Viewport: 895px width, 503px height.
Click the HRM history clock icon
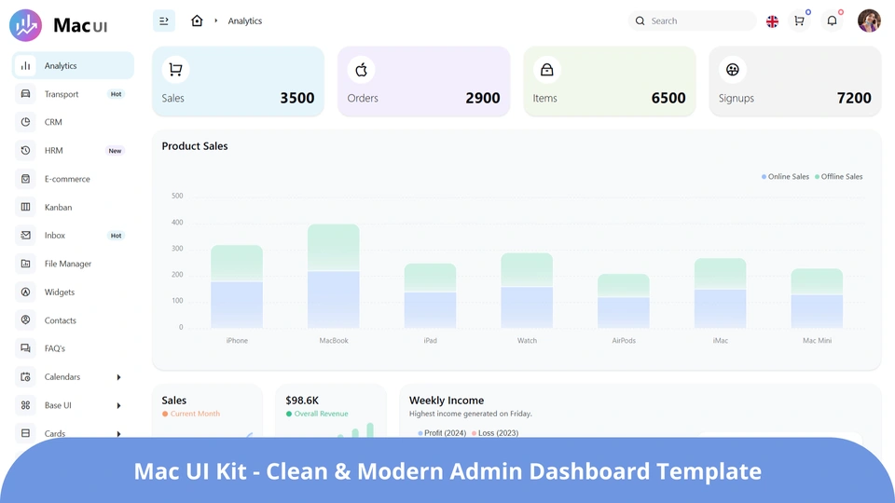tap(26, 151)
